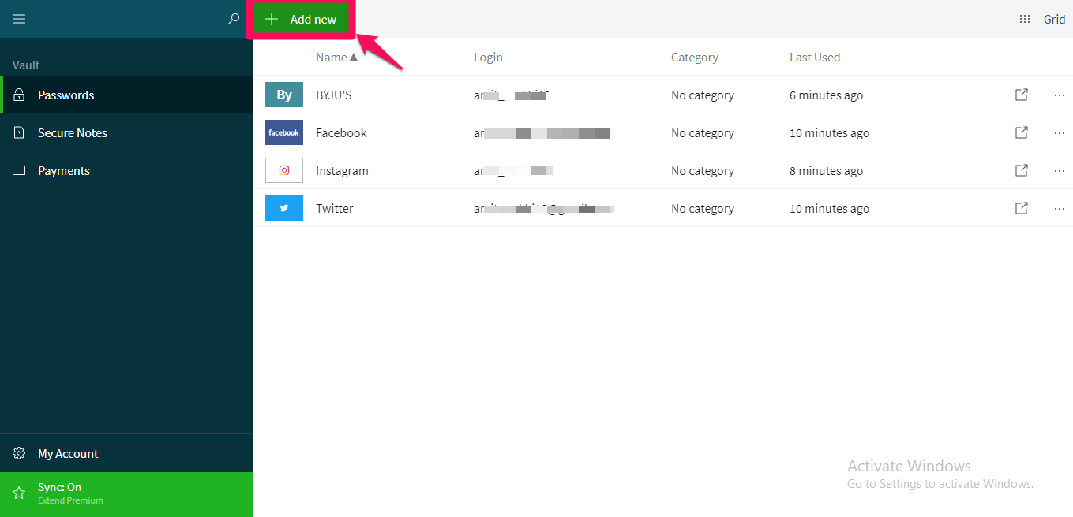Open the Passwords section
This screenshot has width=1073, height=517.
[x=126, y=95]
